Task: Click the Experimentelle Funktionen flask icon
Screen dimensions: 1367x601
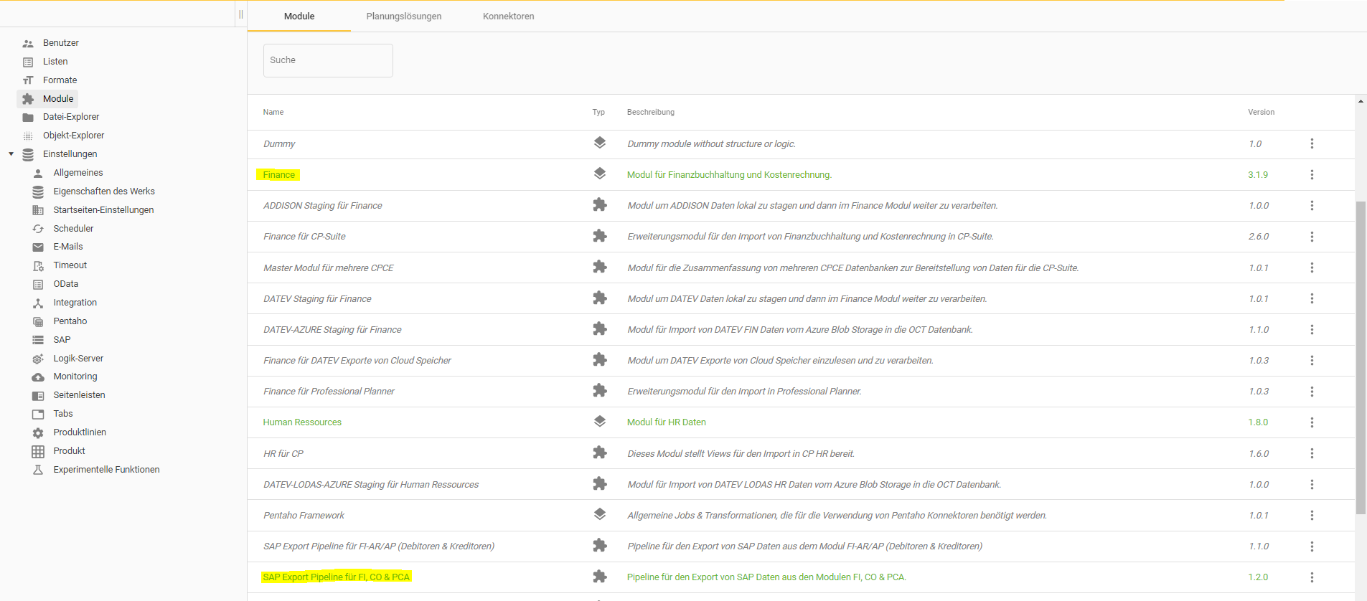Action: [x=38, y=470]
